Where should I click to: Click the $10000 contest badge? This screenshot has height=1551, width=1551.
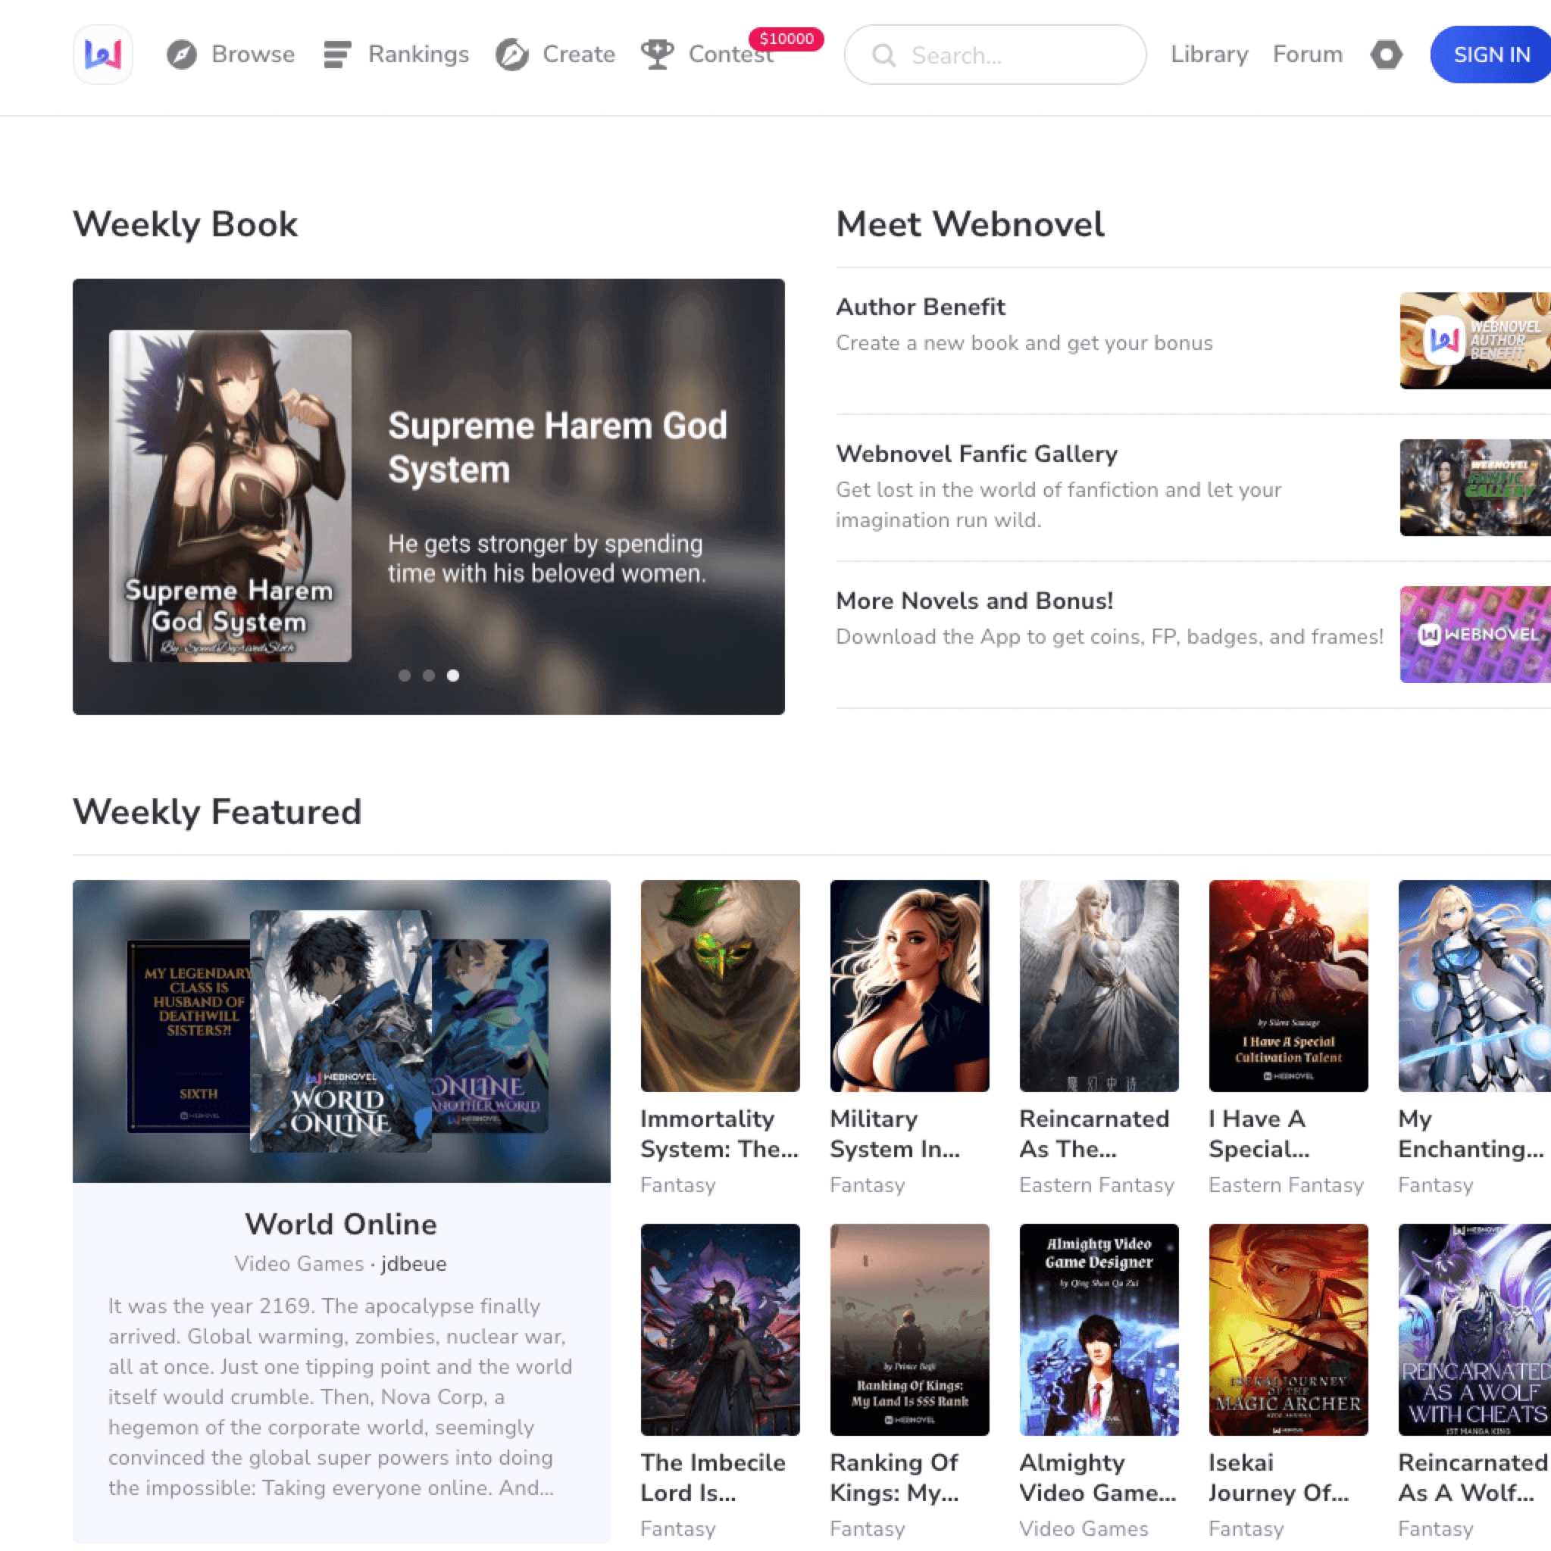click(786, 37)
